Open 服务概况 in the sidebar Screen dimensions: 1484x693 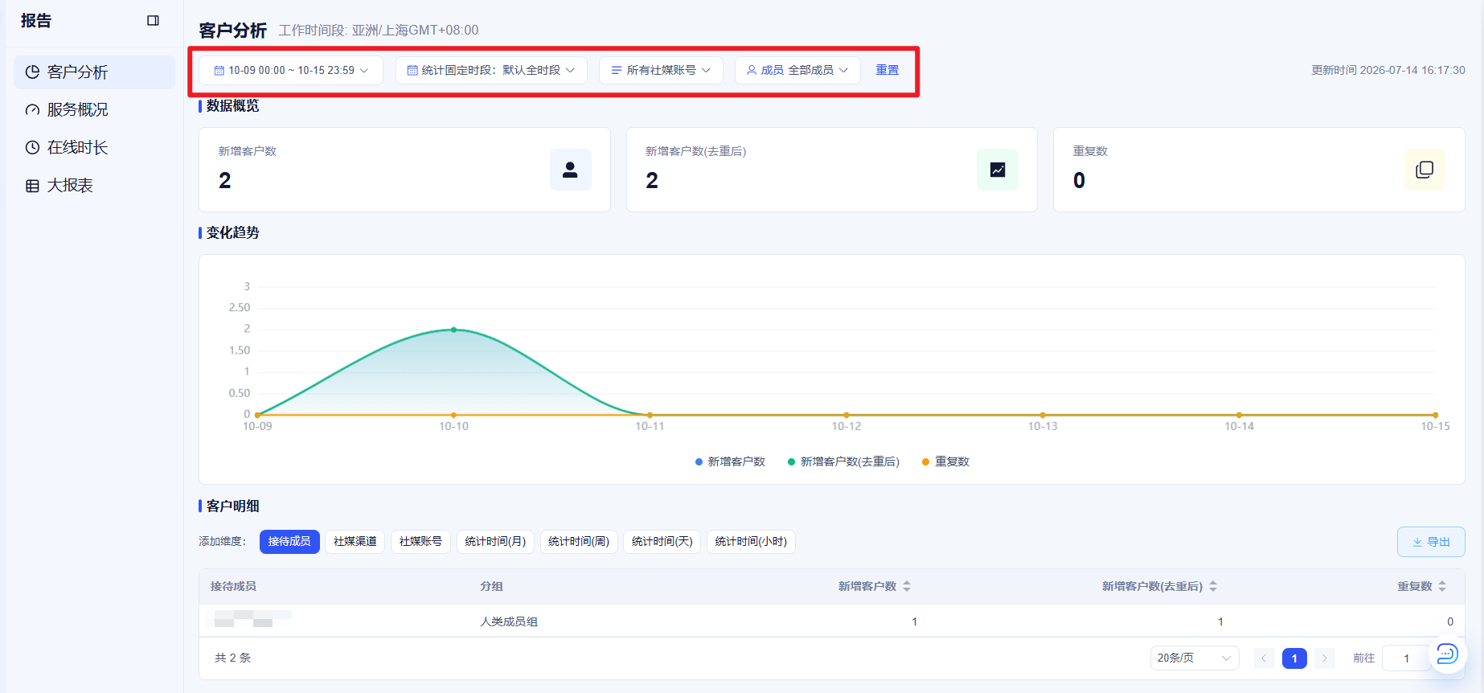pyautogui.click(x=94, y=110)
